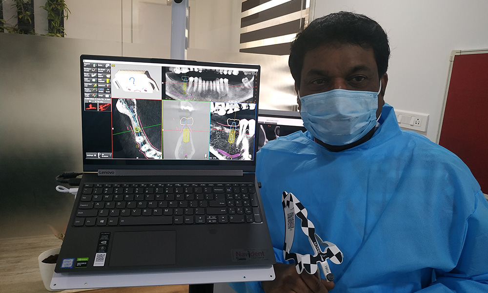Click the button left of Snap

[91, 96]
